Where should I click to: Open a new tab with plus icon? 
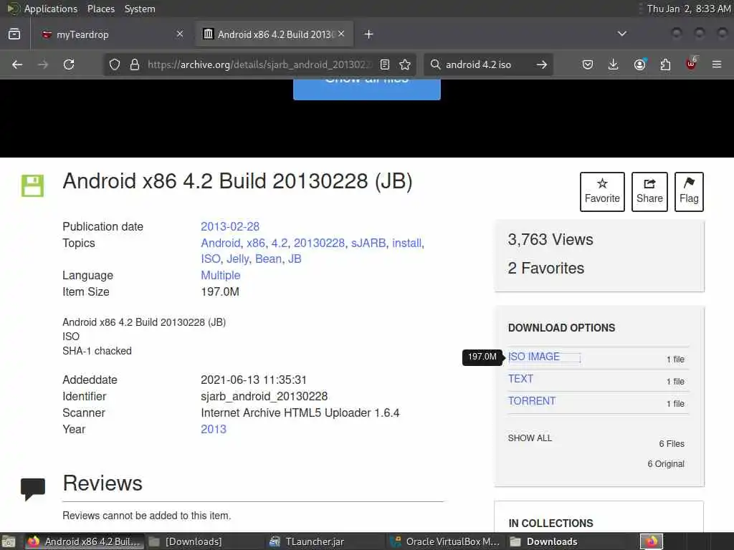tap(369, 34)
